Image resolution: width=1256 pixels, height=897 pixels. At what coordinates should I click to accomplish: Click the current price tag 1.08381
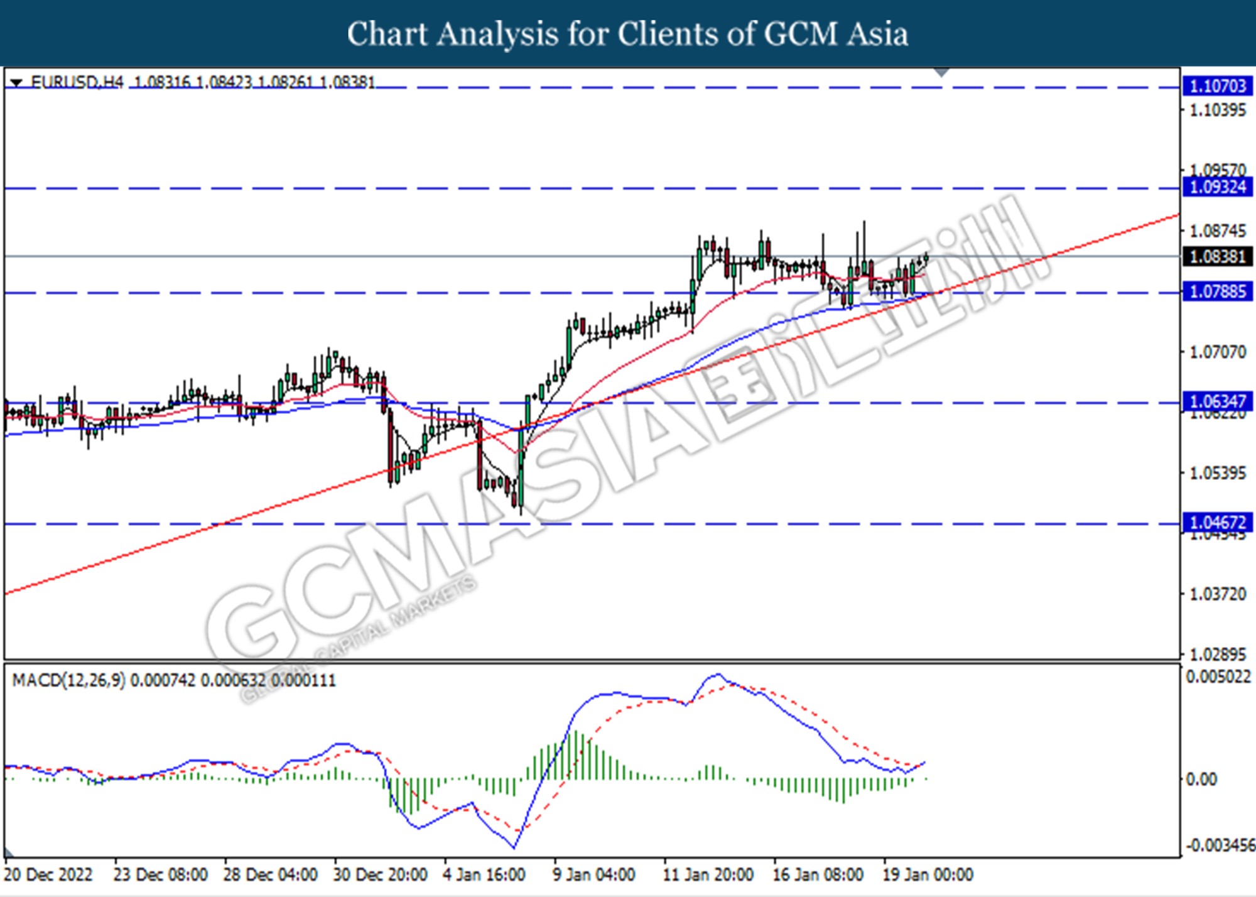pos(1218,256)
